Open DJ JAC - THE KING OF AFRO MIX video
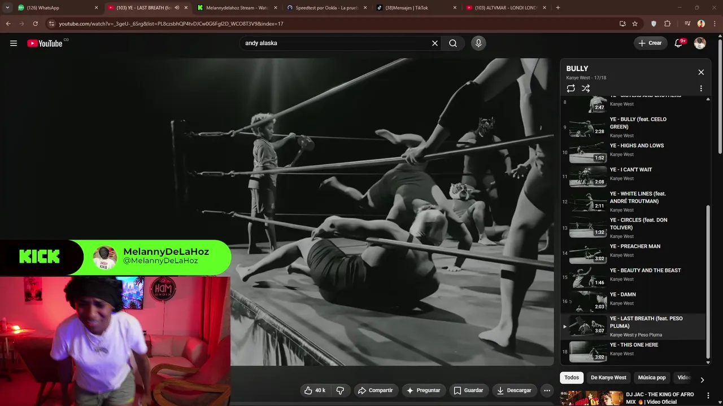Screen dimensions: 723x406 pyautogui.click(x=660, y=398)
